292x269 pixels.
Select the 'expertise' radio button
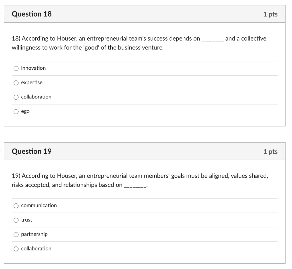[x=16, y=83]
